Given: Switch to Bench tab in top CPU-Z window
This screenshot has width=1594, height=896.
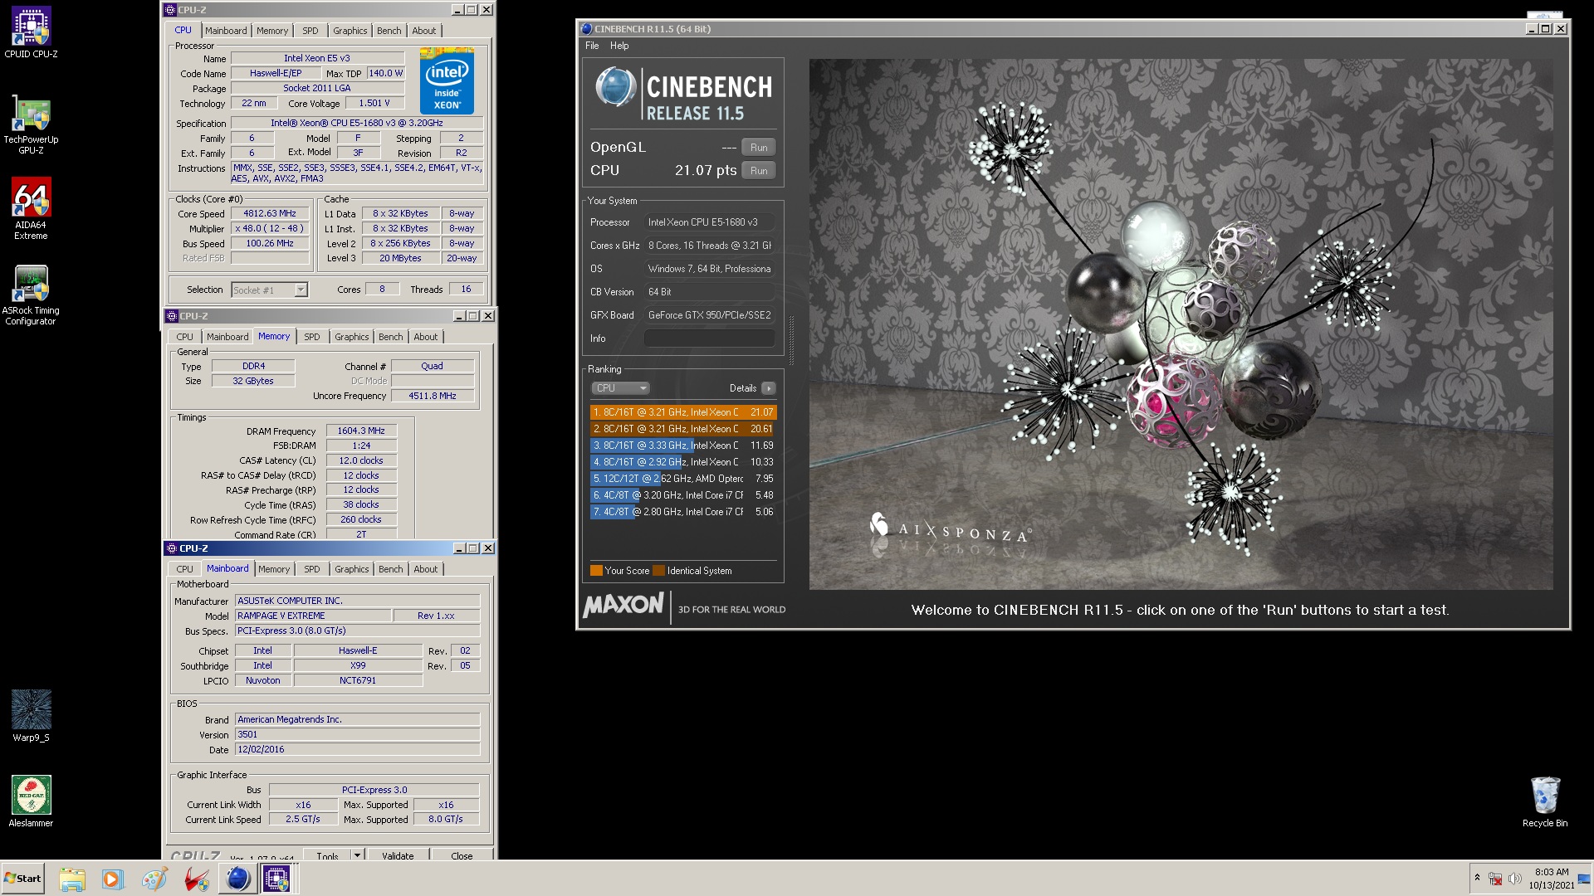Looking at the screenshot, I should click(389, 31).
